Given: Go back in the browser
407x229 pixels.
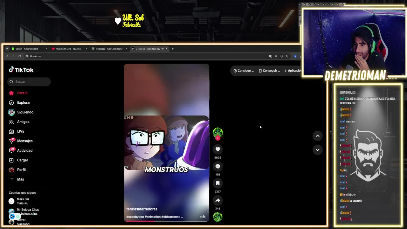Looking at the screenshot, I should coord(8,56).
